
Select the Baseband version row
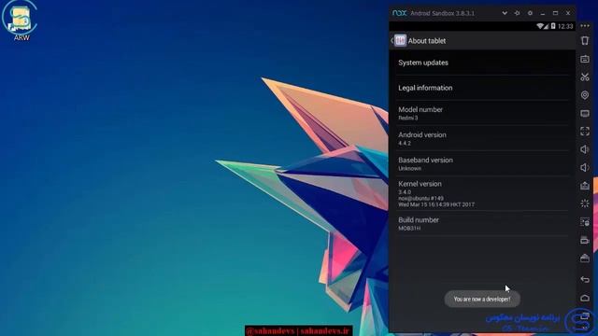coord(482,163)
